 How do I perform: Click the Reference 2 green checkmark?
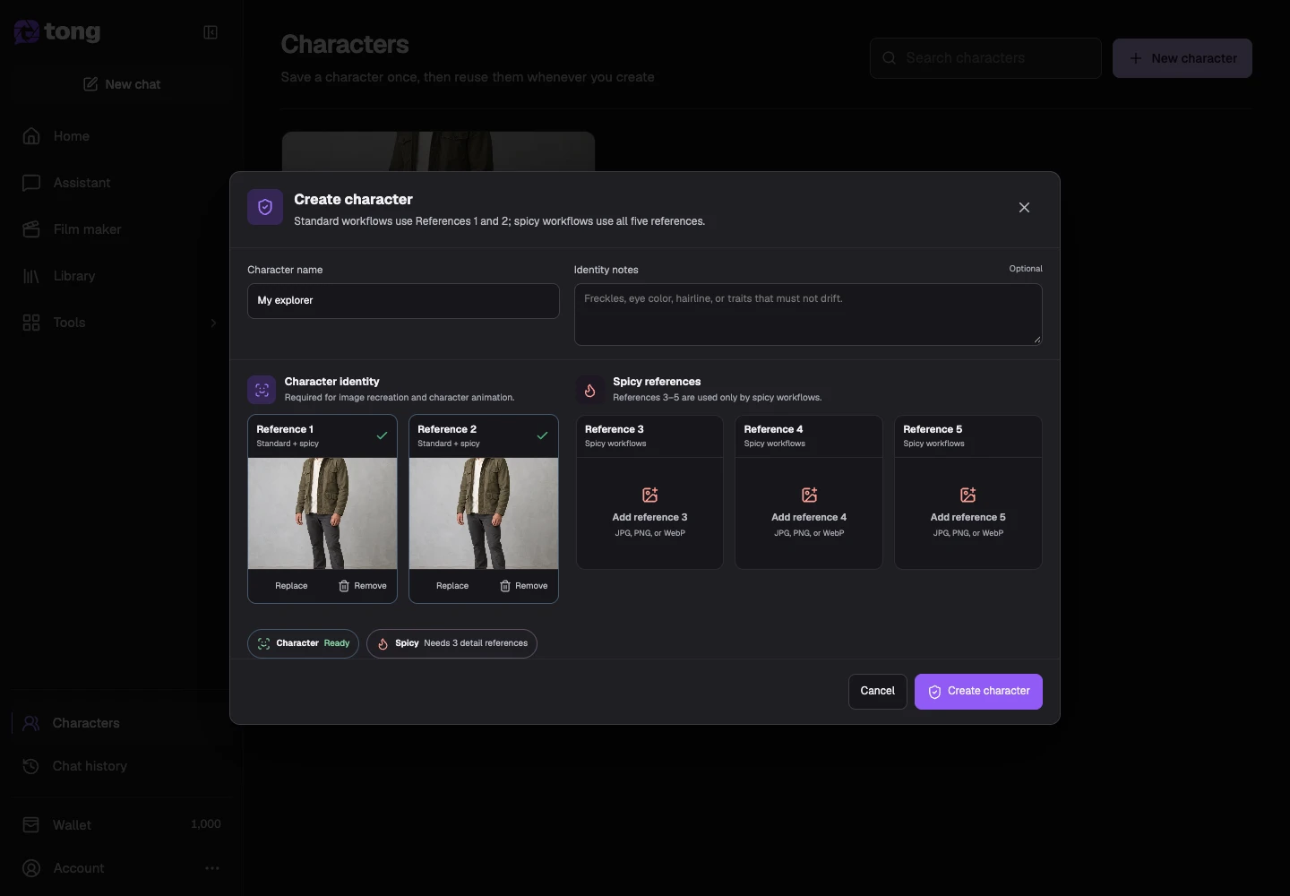click(542, 435)
